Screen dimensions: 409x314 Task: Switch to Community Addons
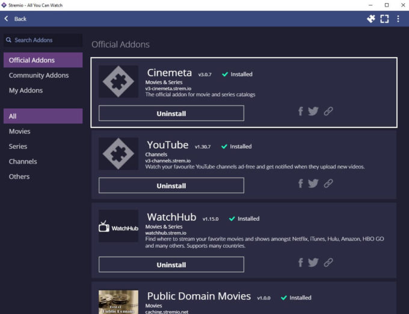click(38, 75)
